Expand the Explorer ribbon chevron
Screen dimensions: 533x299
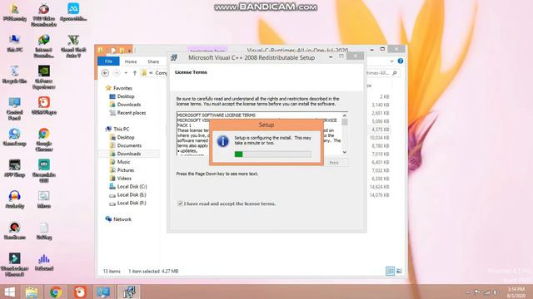click(391, 61)
